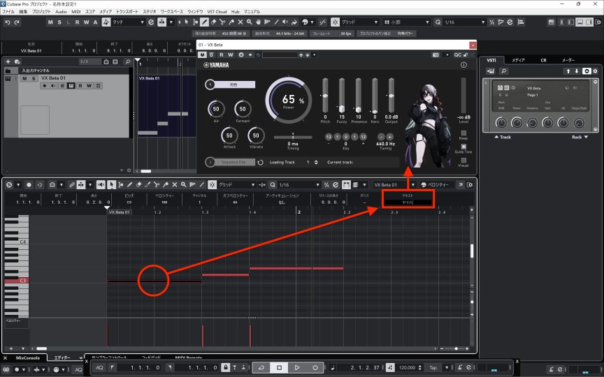Mute the VX Beta 01 track
604x377 pixels.
[x=24, y=78]
